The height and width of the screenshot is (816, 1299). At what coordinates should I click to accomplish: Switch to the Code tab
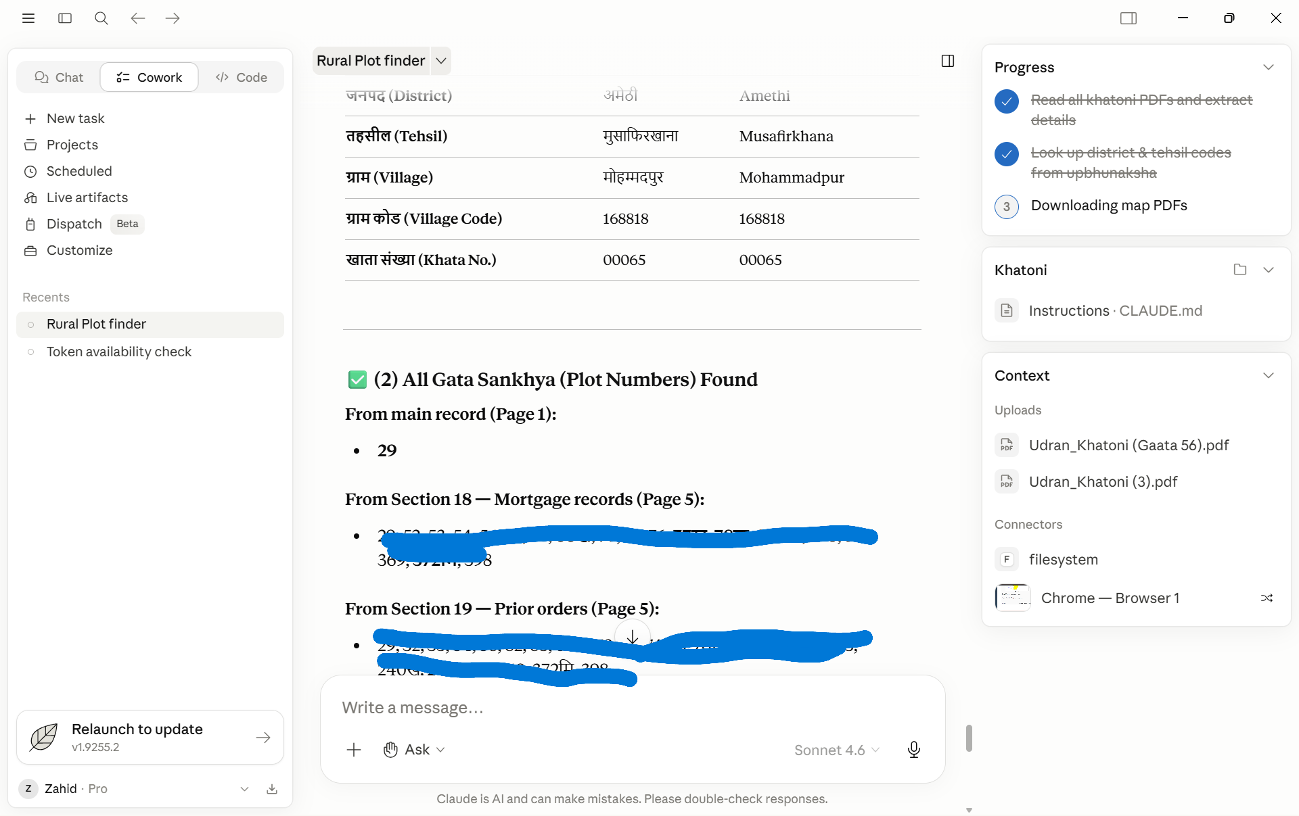point(241,78)
